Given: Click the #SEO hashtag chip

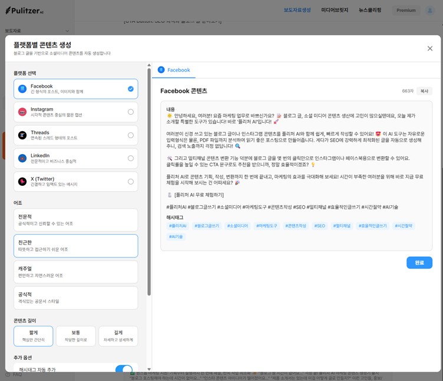Looking at the screenshot, I should (319, 226).
